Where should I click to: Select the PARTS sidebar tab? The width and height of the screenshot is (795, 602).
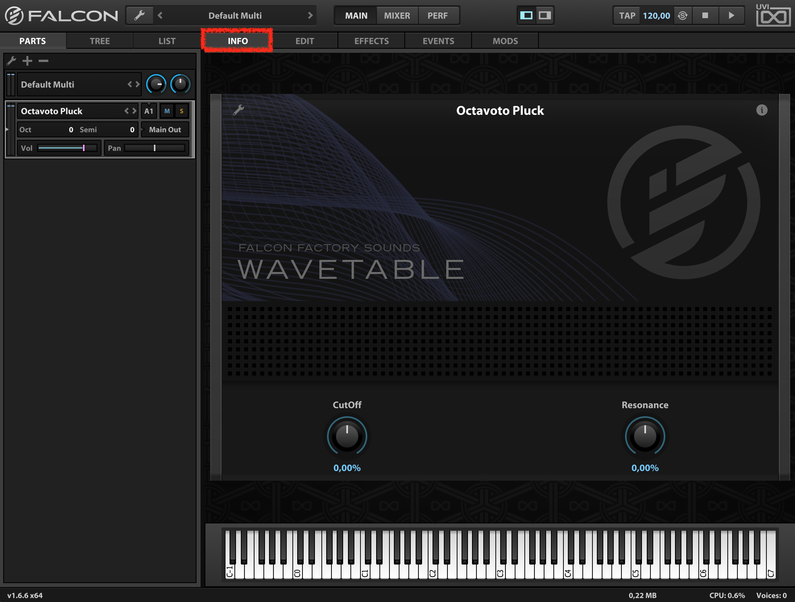(x=33, y=41)
